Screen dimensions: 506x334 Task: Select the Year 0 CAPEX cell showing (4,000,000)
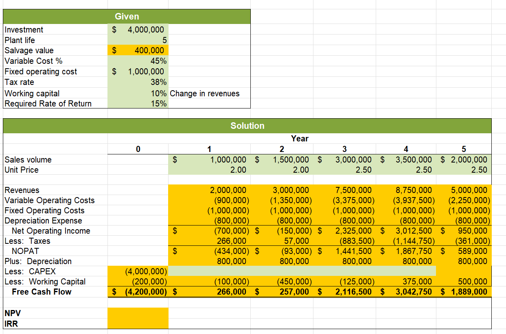click(138, 271)
